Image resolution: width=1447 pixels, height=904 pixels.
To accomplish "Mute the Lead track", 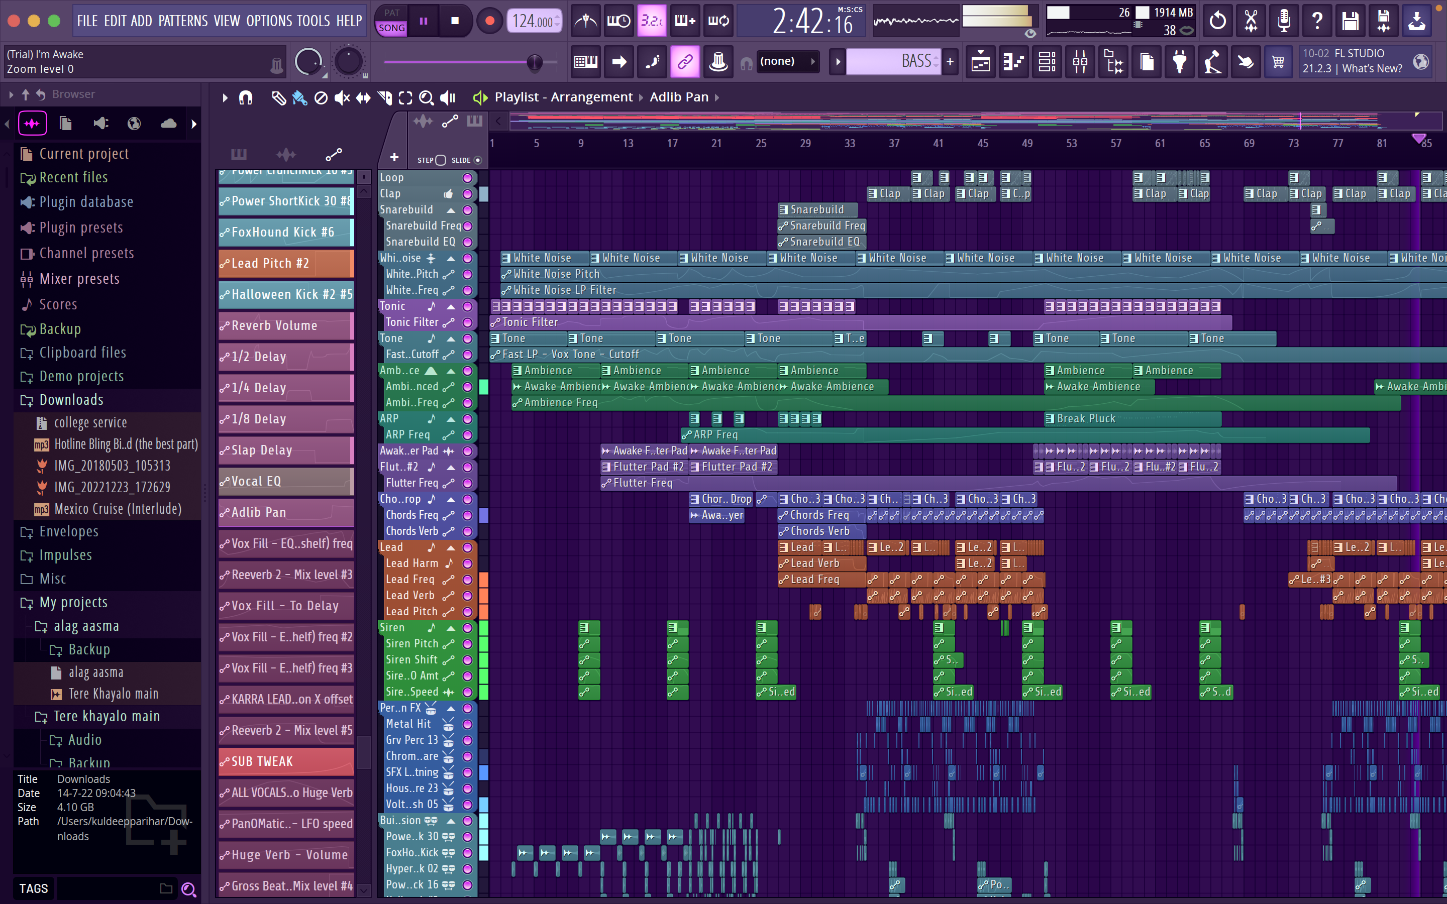I will pos(468,547).
